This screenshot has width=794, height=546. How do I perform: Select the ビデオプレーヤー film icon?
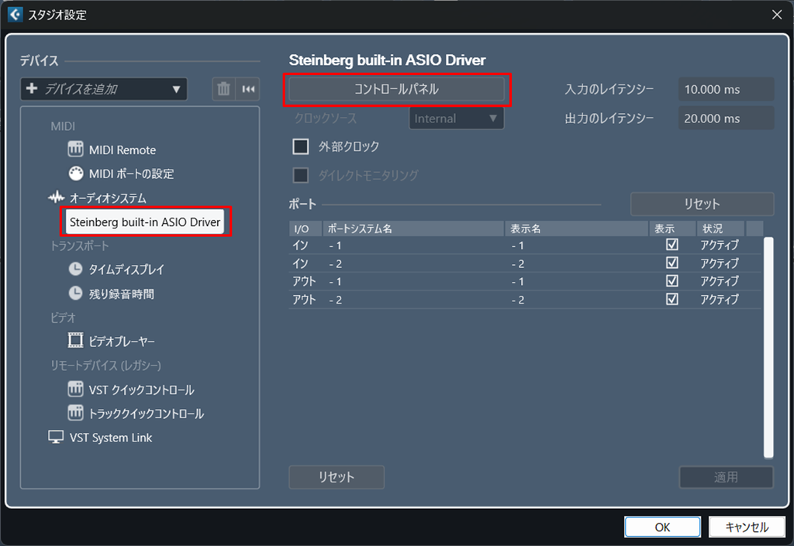coord(75,340)
